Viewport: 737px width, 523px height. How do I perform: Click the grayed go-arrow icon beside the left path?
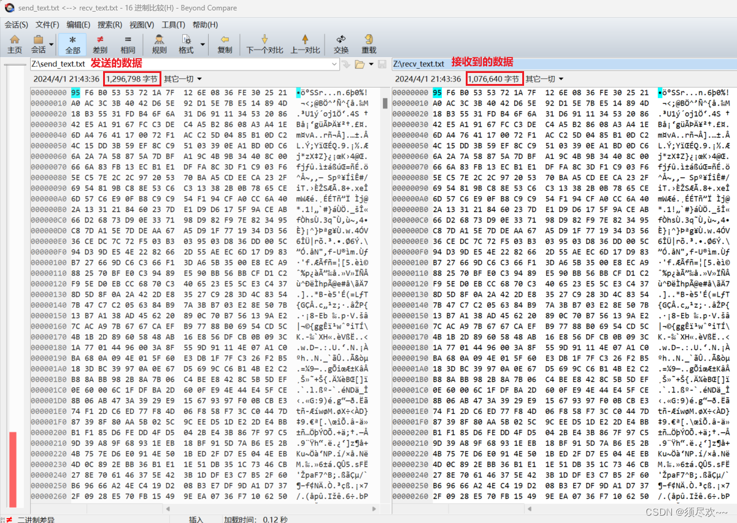(346, 64)
